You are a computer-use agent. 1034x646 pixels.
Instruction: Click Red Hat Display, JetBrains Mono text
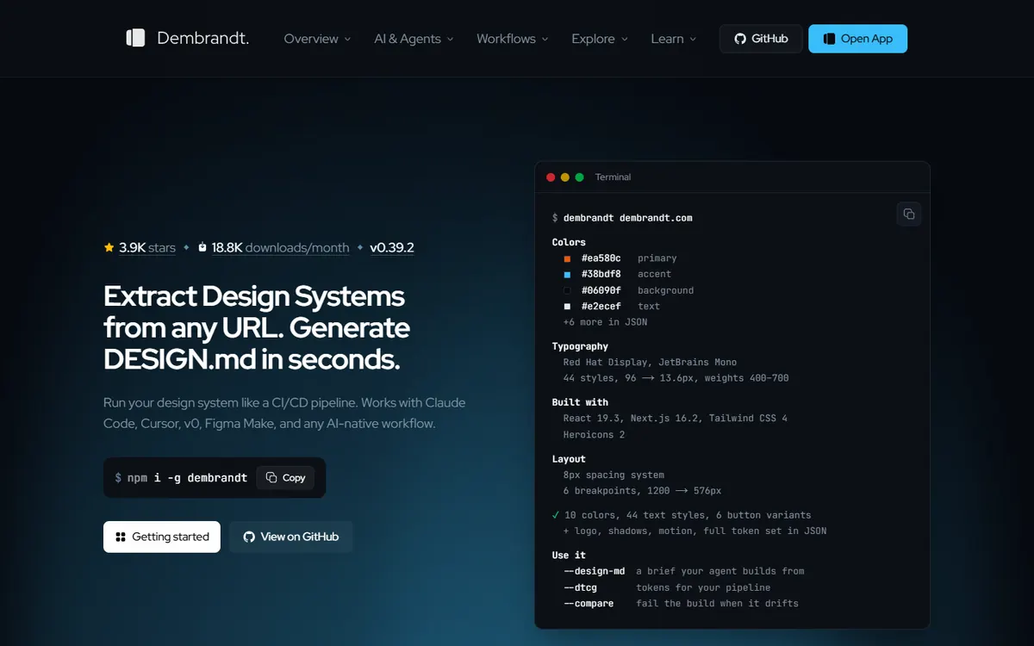[650, 363]
